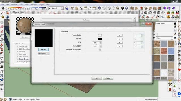
Task: Click the m map button for Perpendicular
Action: tap(119, 35)
